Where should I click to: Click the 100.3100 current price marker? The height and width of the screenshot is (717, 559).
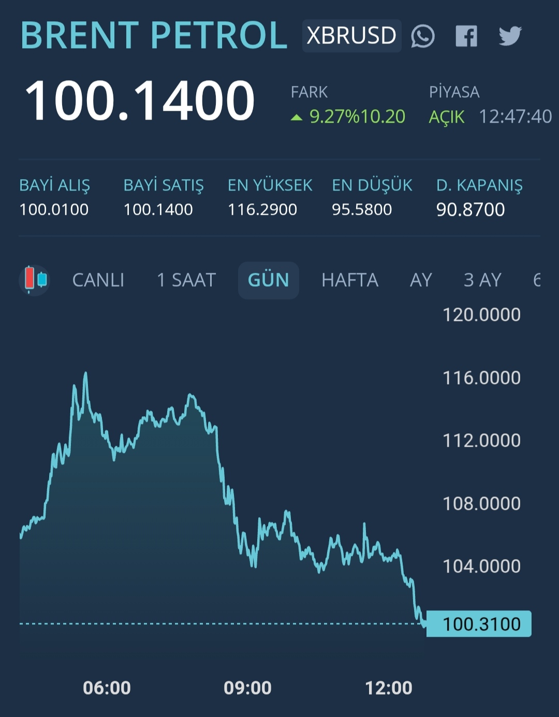(x=479, y=624)
